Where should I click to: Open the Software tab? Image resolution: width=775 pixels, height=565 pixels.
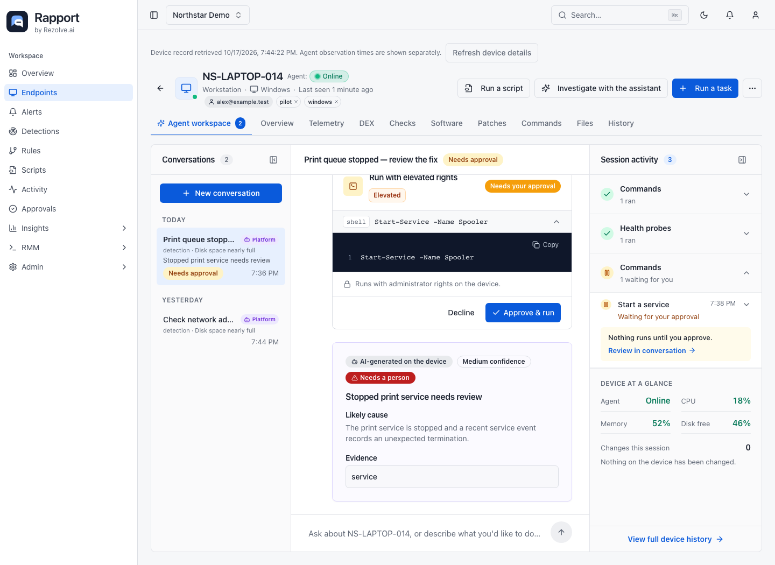click(x=447, y=123)
